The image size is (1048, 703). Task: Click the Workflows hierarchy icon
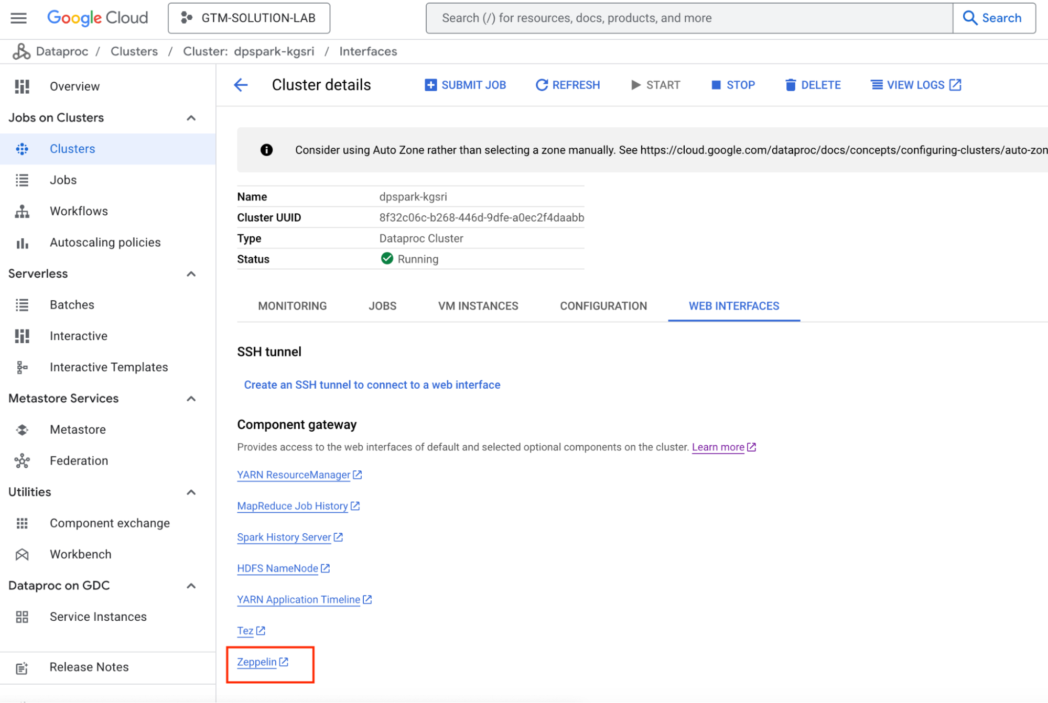(x=22, y=211)
